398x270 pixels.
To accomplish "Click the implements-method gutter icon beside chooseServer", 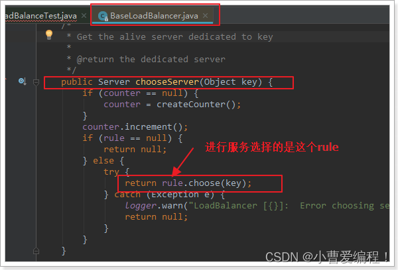I will pyautogui.click(x=23, y=81).
